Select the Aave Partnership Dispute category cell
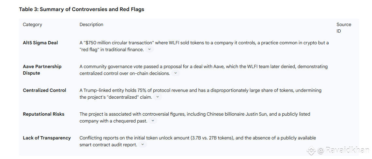Image resolution: width=372 pixels, height=159 pixels. pos(42,70)
